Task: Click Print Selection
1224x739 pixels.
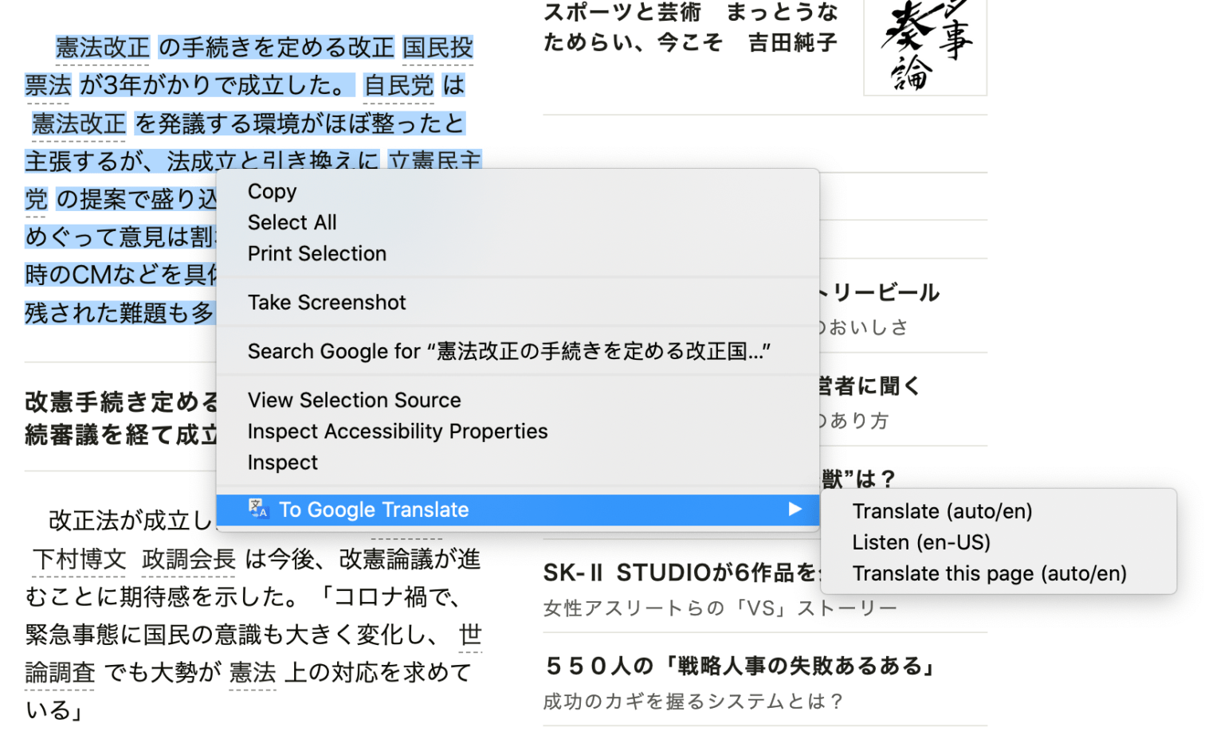Action: pyautogui.click(x=316, y=253)
